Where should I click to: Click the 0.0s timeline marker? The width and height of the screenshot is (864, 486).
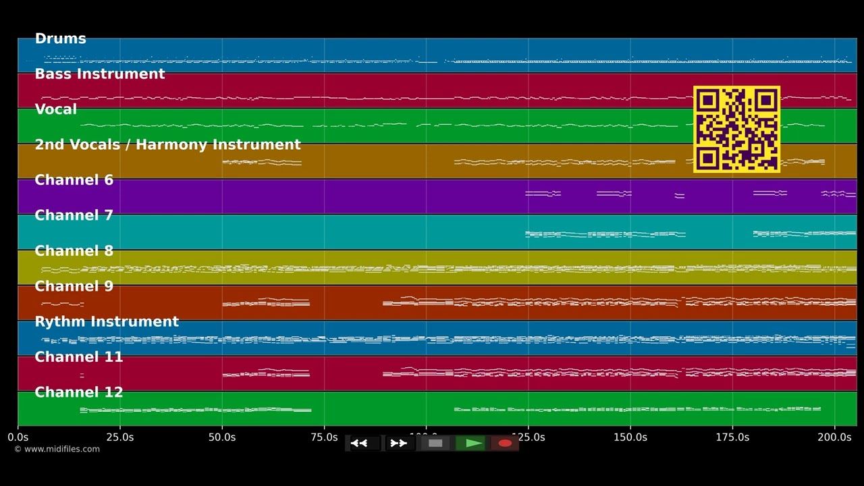coord(18,437)
